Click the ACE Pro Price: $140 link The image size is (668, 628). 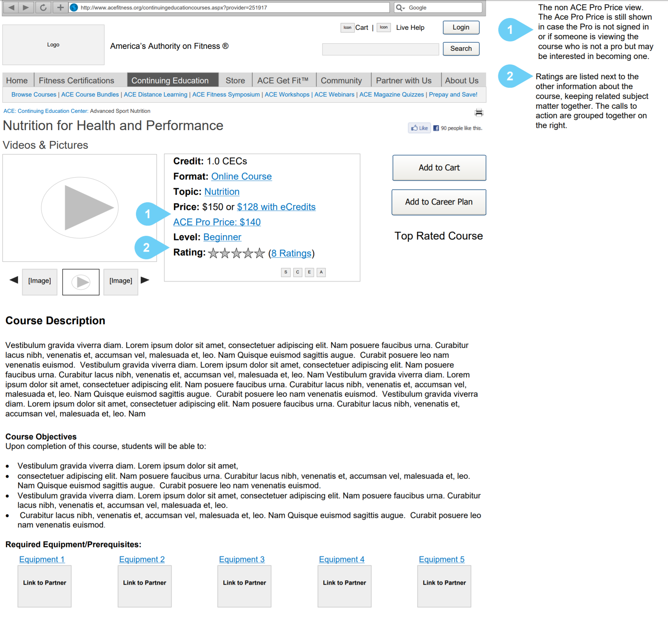click(217, 222)
